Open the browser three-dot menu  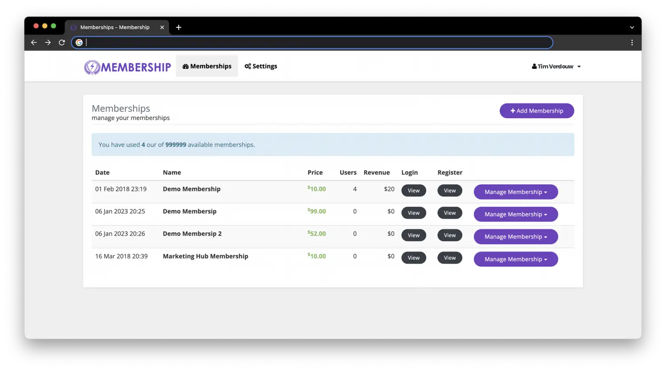[x=632, y=43]
